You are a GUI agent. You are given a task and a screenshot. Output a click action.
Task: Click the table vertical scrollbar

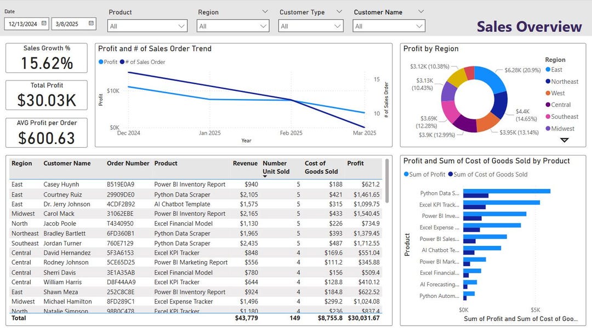386,181
